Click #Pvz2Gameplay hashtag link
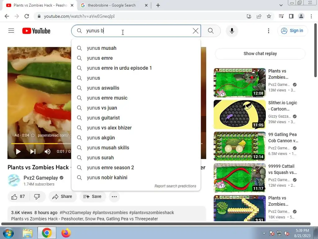This screenshot has height=239, width=318. 75,213
